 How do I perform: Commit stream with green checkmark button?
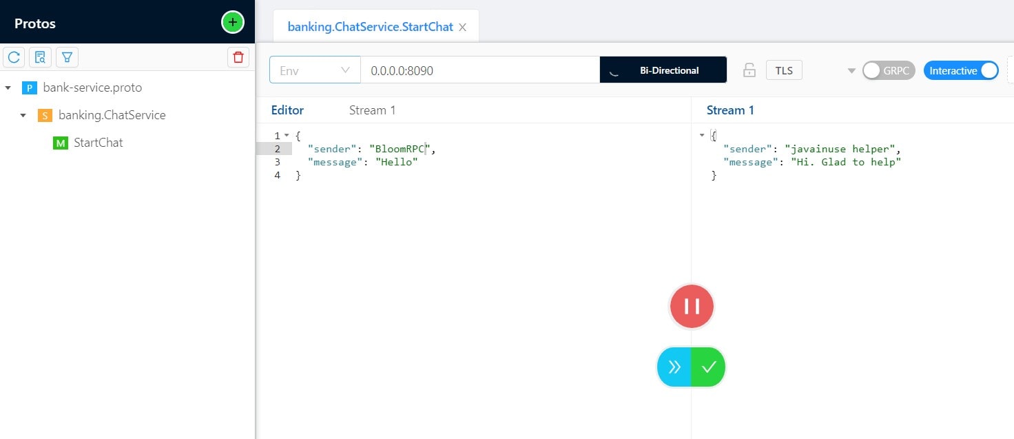point(708,367)
